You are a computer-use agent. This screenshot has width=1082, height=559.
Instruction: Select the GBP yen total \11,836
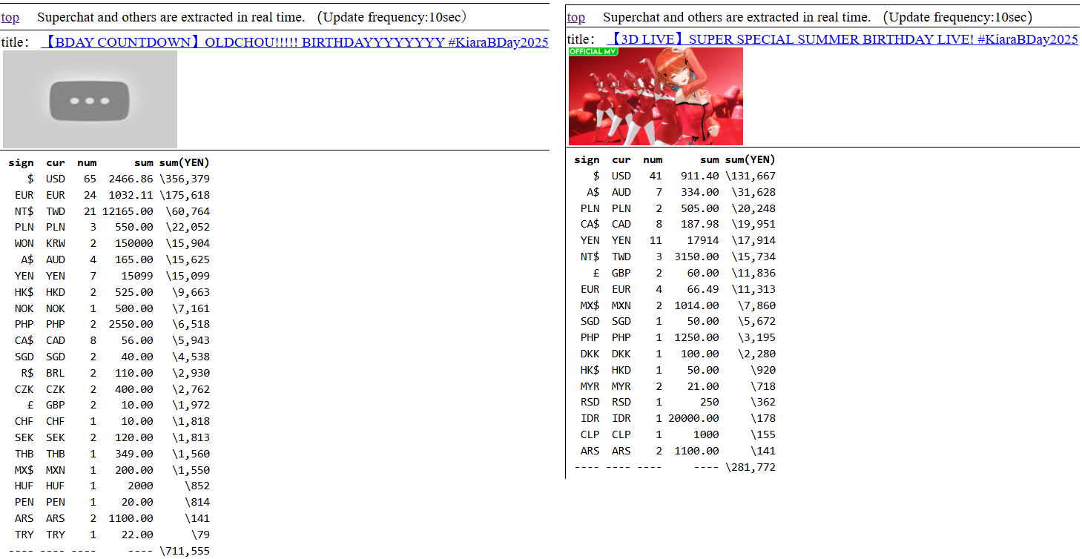(x=753, y=273)
